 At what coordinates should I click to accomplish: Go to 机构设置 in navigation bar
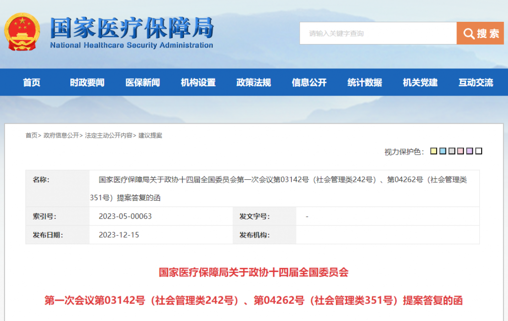click(198, 83)
